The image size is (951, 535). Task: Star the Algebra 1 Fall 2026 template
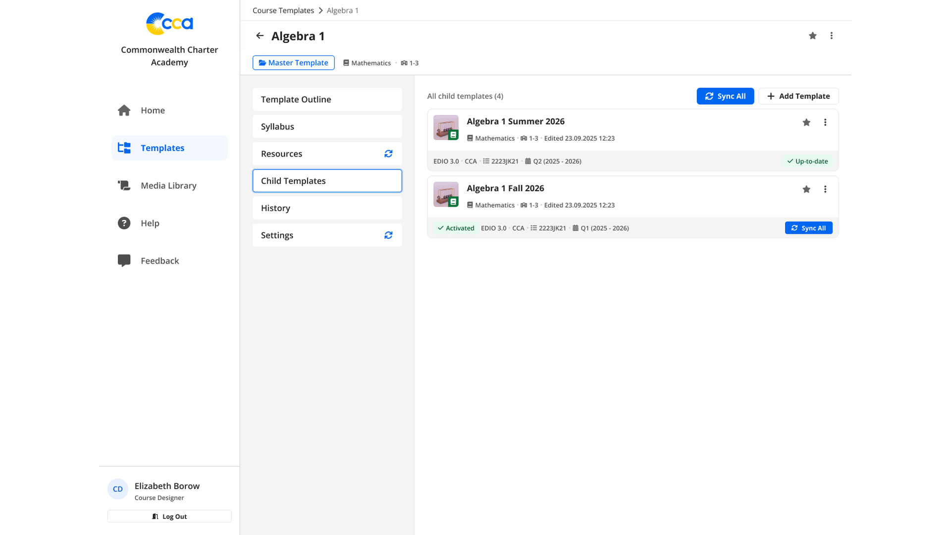(806, 189)
